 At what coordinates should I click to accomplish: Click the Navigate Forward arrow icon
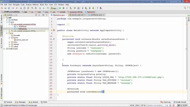pos(44,8)
